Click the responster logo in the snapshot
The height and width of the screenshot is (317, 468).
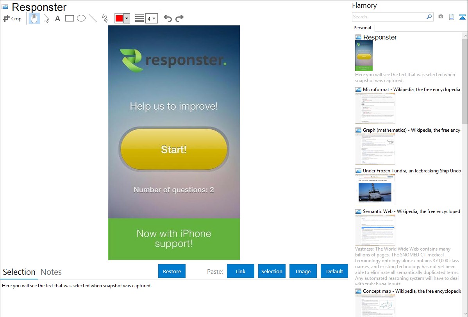point(173,60)
